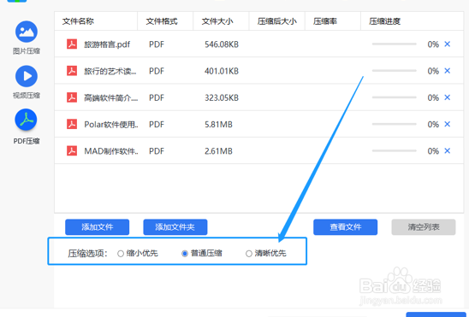Select the file name 旅行的艺术读...
The width and height of the screenshot is (469, 317).
coord(110,71)
